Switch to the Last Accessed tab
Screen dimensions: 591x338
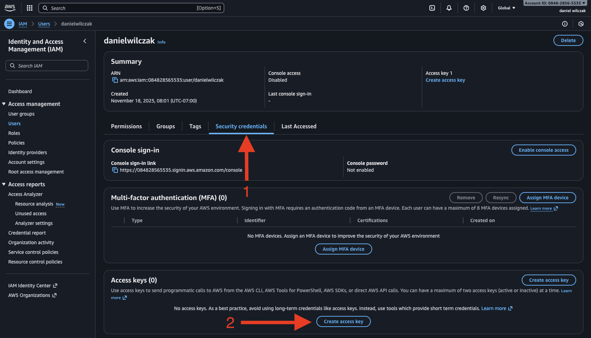tap(298, 126)
